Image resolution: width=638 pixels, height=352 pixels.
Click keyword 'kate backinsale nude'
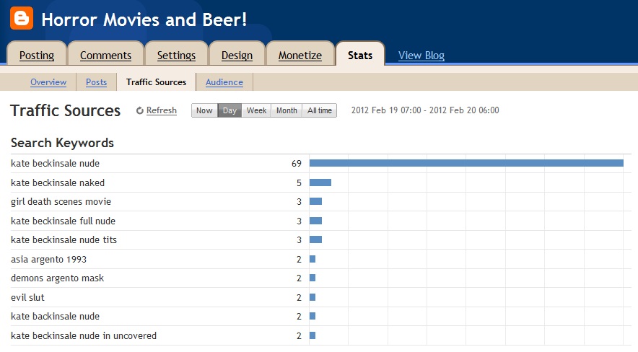tap(56, 316)
